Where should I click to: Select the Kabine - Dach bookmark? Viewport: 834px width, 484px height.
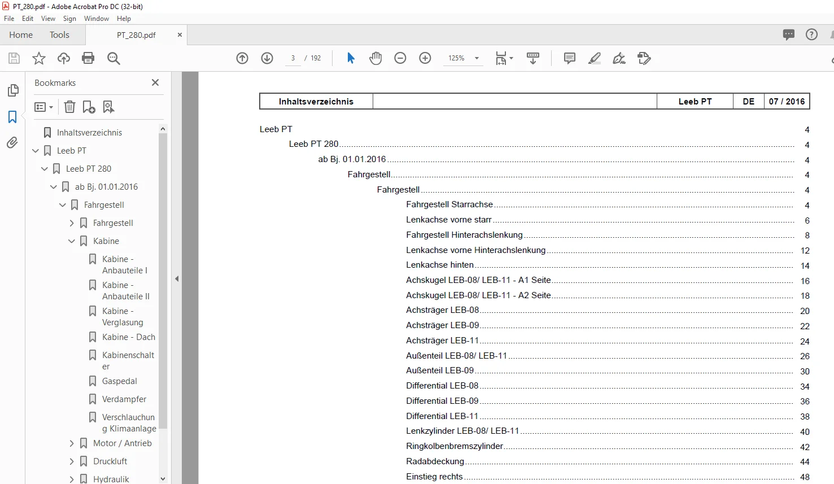point(129,337)
